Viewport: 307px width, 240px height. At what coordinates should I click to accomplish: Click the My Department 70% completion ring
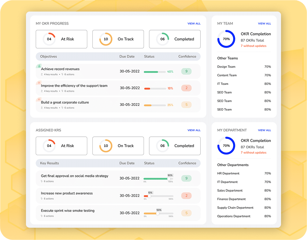click(x=226, y=146)
